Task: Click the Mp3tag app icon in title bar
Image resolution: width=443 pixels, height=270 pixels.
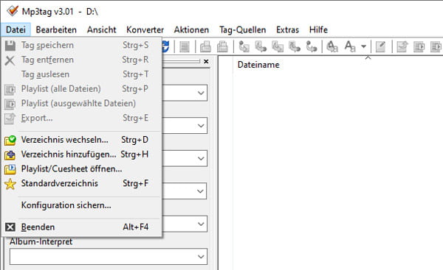Action: (x=13, y=11)
